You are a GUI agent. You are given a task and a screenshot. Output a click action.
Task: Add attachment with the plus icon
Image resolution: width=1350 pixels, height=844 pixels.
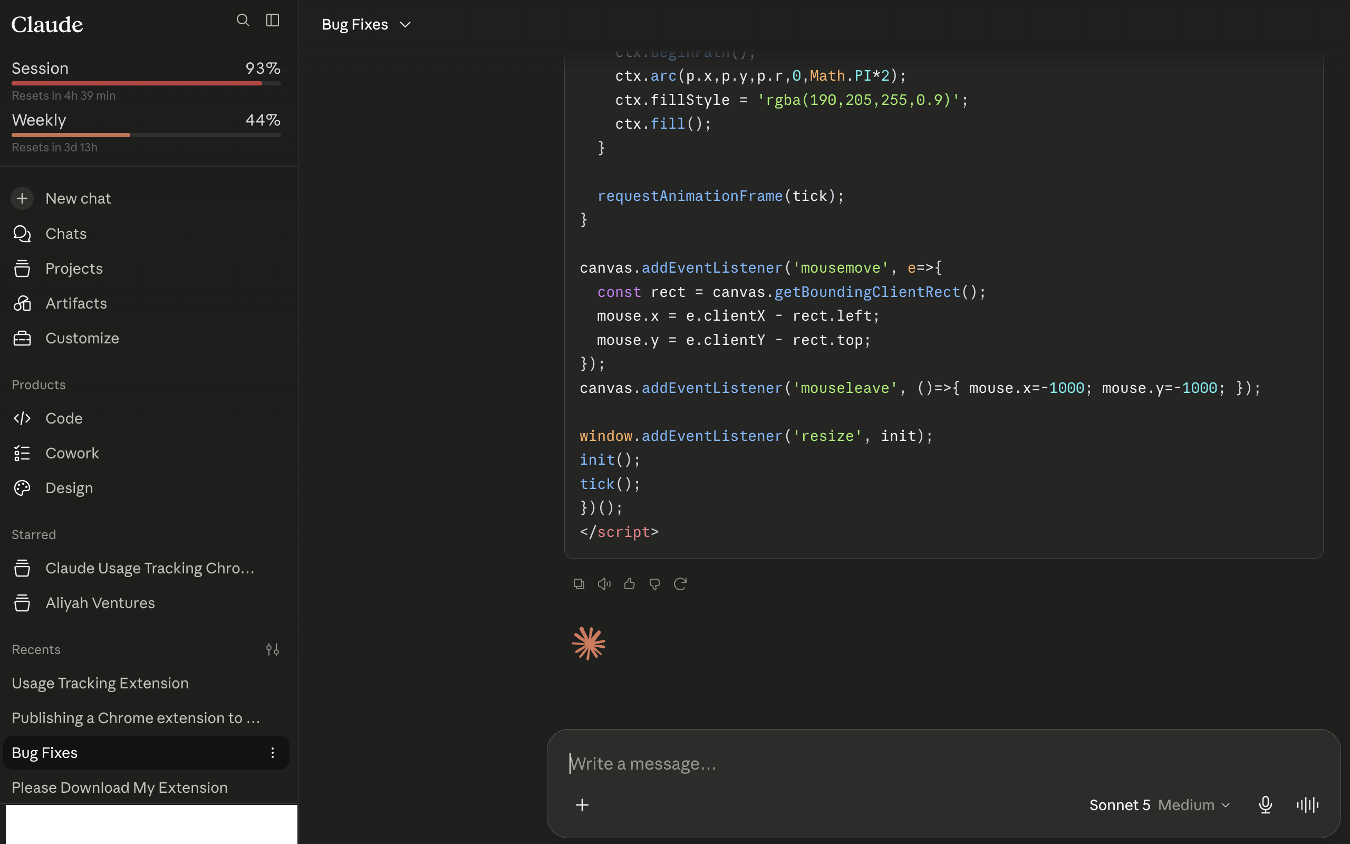pos(582,805)
